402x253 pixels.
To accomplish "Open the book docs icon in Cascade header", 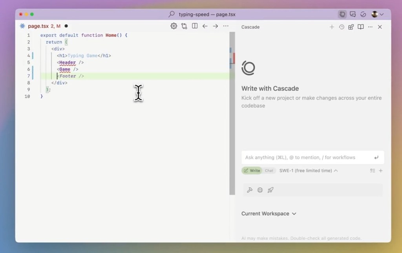I will (x=360, y=27).
